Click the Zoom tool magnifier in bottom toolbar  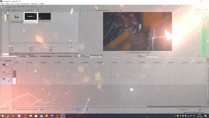tap(51, 109)
